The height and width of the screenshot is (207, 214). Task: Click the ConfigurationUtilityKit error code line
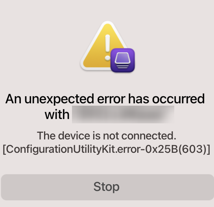107,149
